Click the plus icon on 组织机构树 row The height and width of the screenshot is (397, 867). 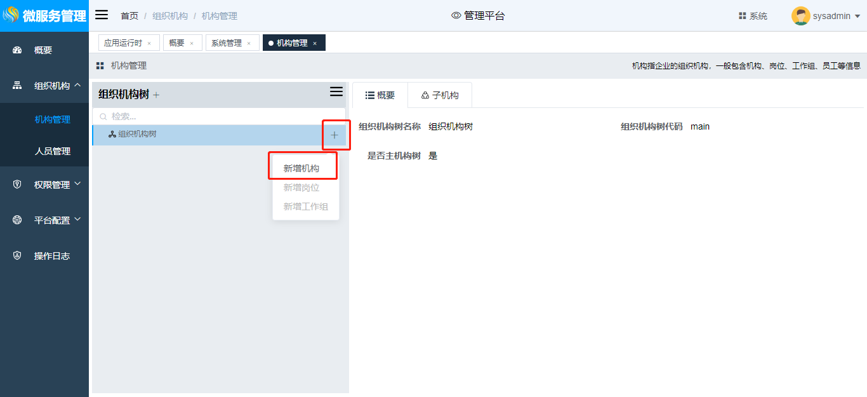(x=334, y=135)
